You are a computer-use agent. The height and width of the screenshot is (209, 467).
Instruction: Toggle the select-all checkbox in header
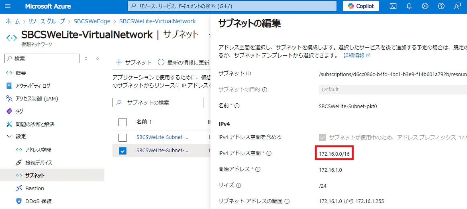pos(123,122)
